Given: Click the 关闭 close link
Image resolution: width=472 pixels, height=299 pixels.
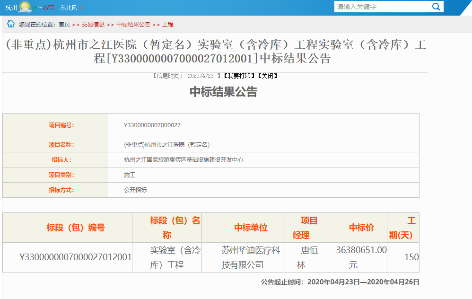Looking at the screenshot, I should [267, 76].
